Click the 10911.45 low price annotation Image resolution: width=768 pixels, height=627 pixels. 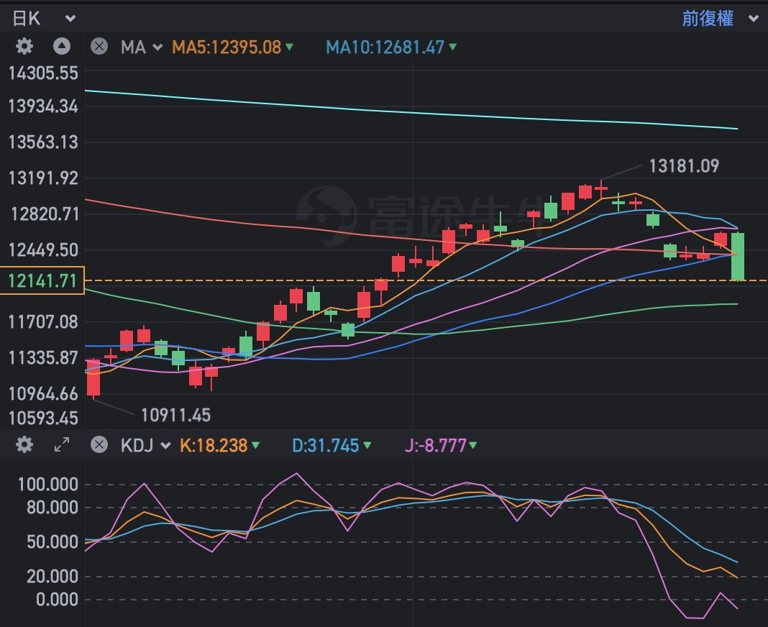point(175,415)
